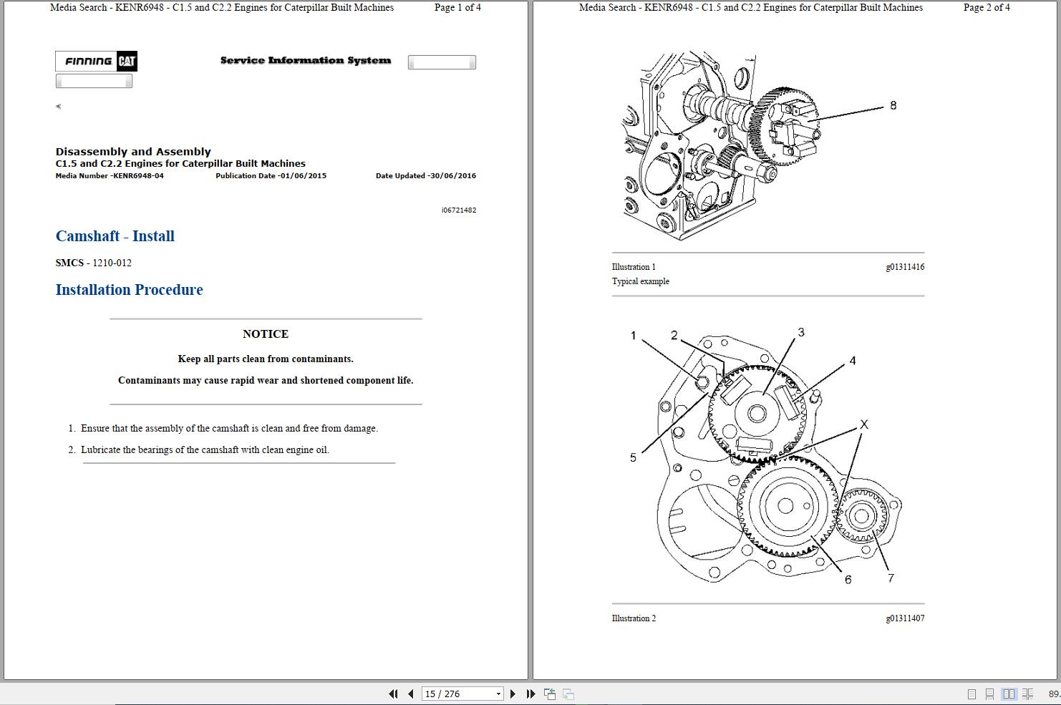Open the Camshaft - Install heading link
Viewport: 1061px width, 705px height.
coord(115,236)
